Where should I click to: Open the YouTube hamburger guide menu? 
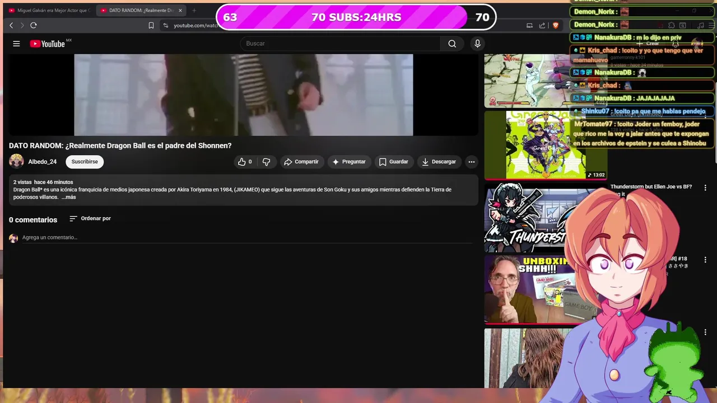pyautogui.click(x=16, y=44)
